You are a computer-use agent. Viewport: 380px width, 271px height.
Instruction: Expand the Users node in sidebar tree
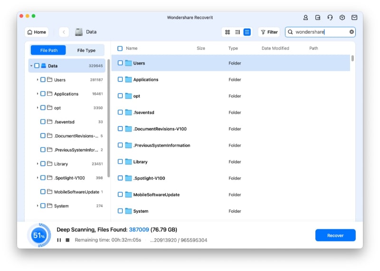[38, 80]
